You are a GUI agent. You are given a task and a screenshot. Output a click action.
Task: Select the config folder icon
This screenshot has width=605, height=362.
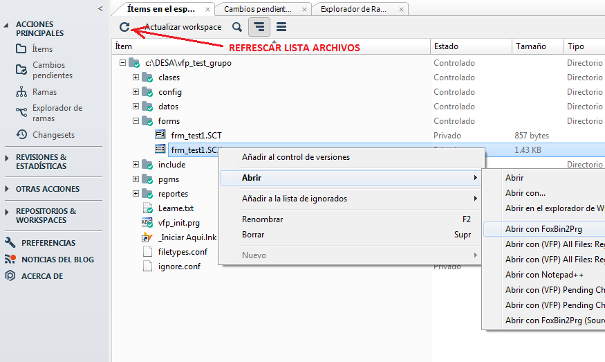tap(147, 92)
